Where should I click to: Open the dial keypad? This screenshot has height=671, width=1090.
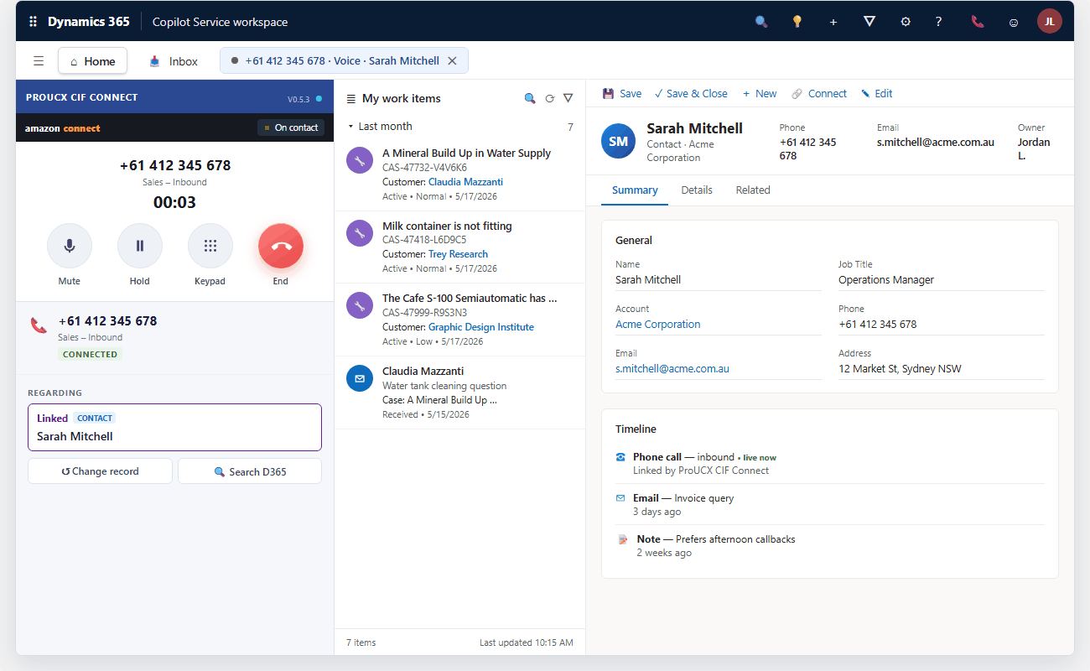click(210, 246)
